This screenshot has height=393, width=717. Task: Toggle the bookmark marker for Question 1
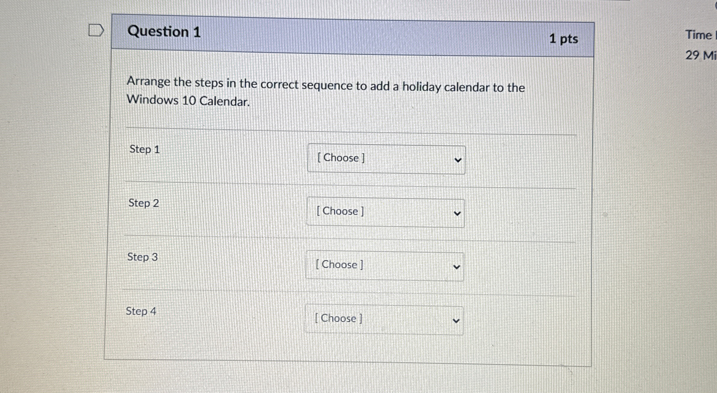click(x=96, y=30)
